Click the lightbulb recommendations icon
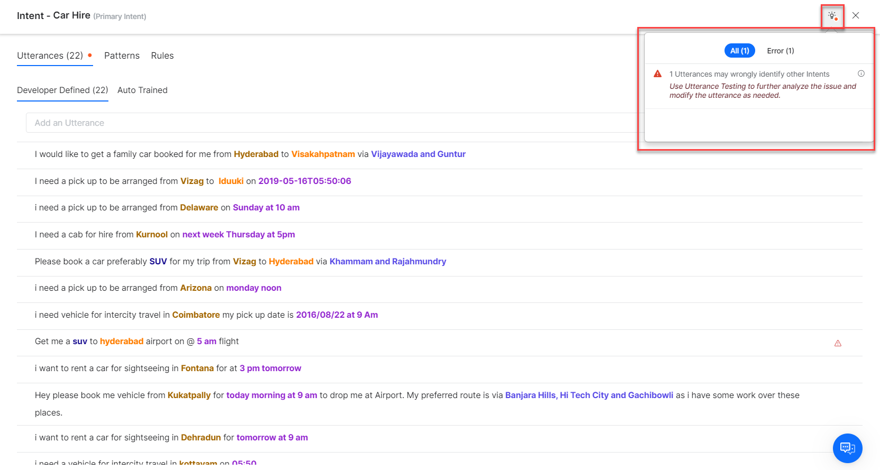880x470 pixels. [x=832, y=16]
